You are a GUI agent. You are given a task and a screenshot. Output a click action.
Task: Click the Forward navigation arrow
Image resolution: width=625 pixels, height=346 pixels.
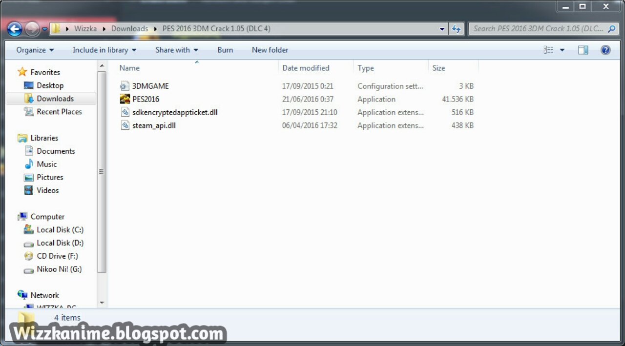32,29
